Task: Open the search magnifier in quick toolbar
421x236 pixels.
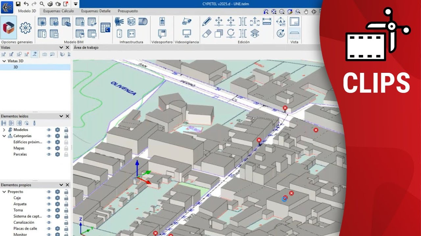Action: tap(42, 4)
